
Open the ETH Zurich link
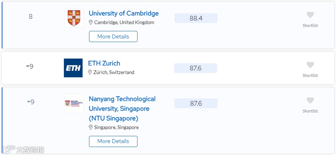coord(104,63)
